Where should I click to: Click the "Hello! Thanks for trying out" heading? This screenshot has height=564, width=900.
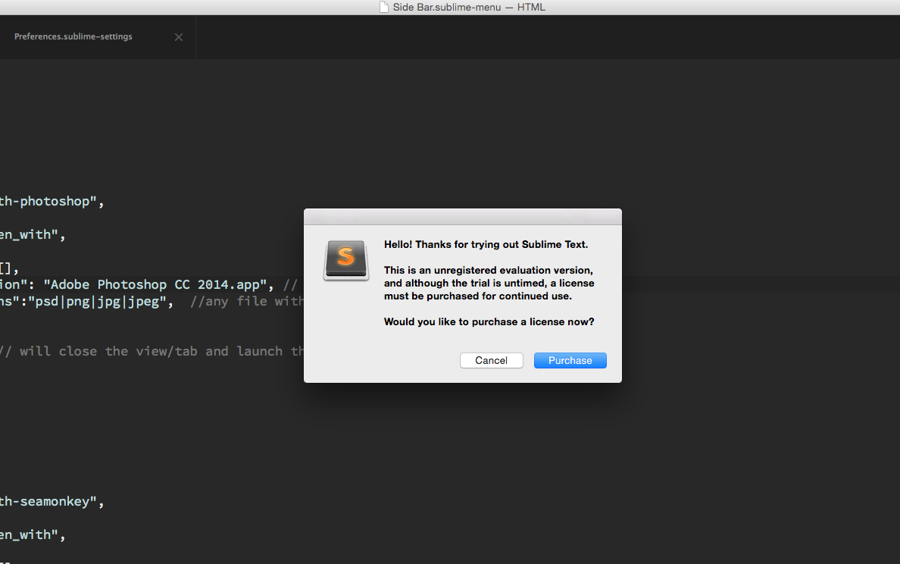pos(486,245)
